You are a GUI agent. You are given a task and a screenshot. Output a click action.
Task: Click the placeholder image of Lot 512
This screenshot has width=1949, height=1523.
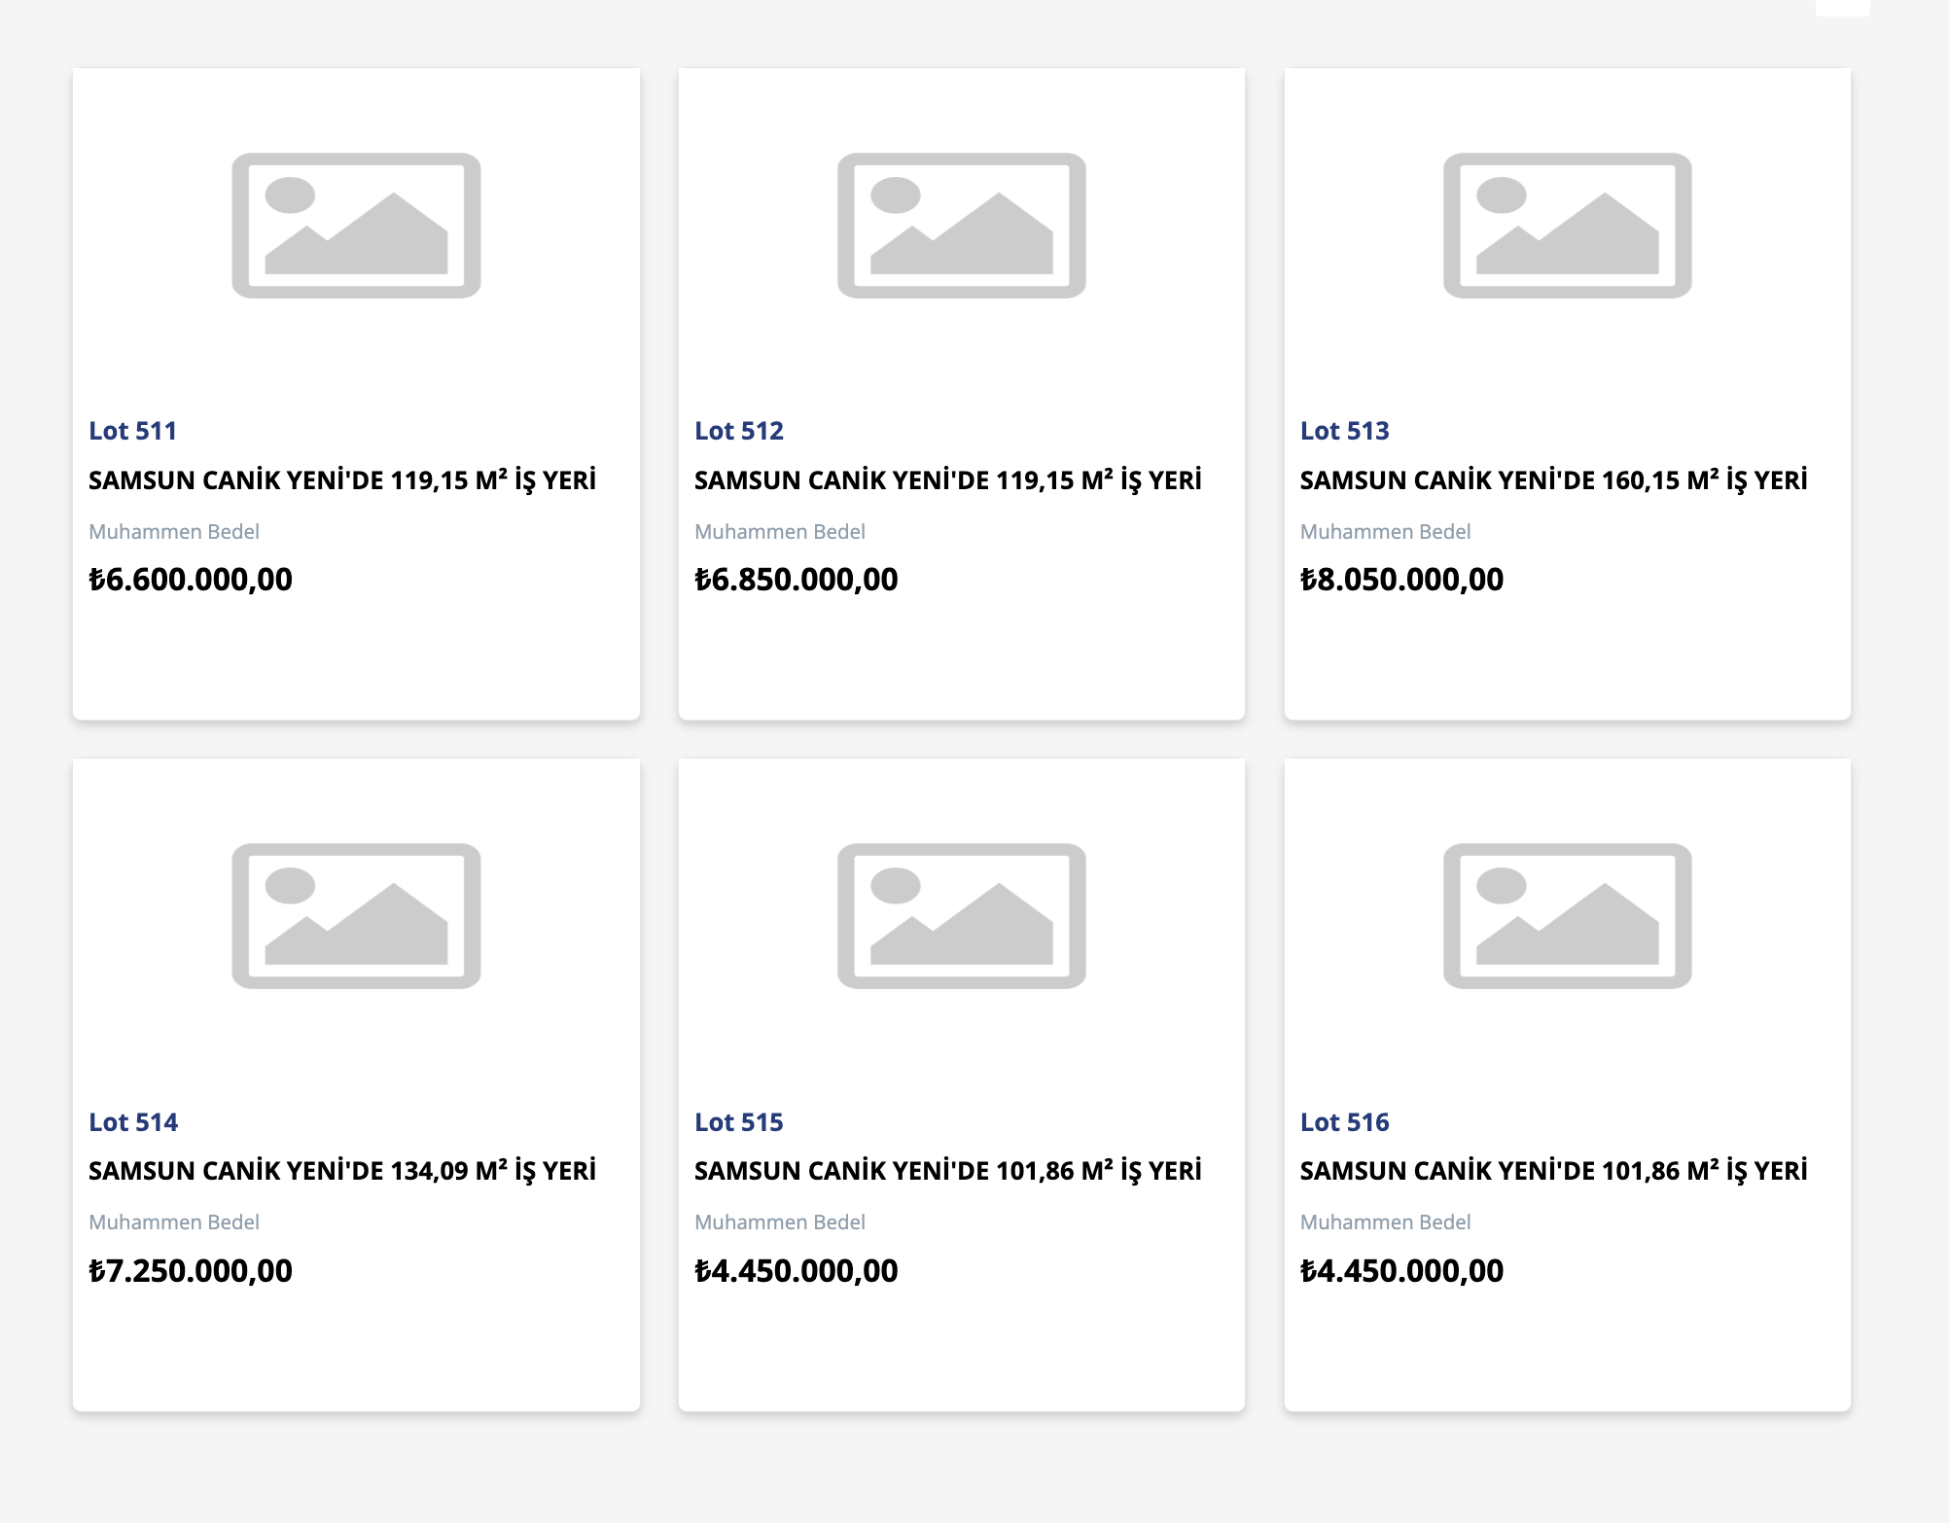961,226
